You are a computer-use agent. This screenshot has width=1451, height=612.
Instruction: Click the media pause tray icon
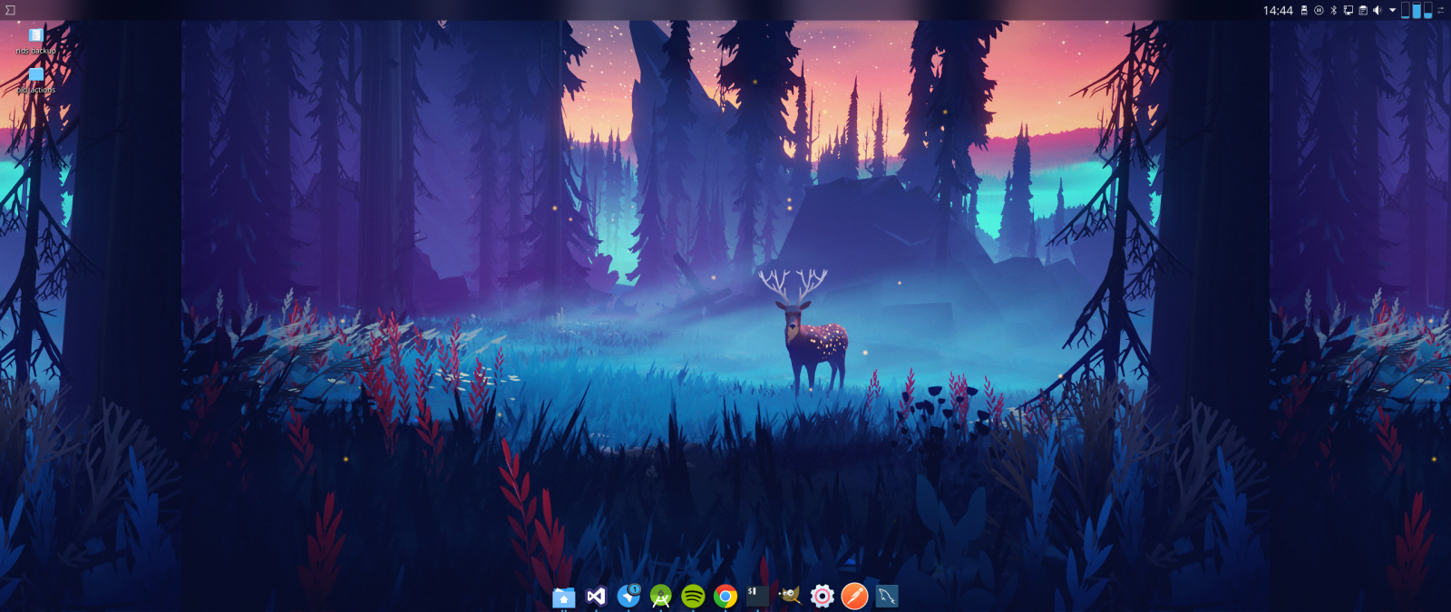tap(1319, 10)
